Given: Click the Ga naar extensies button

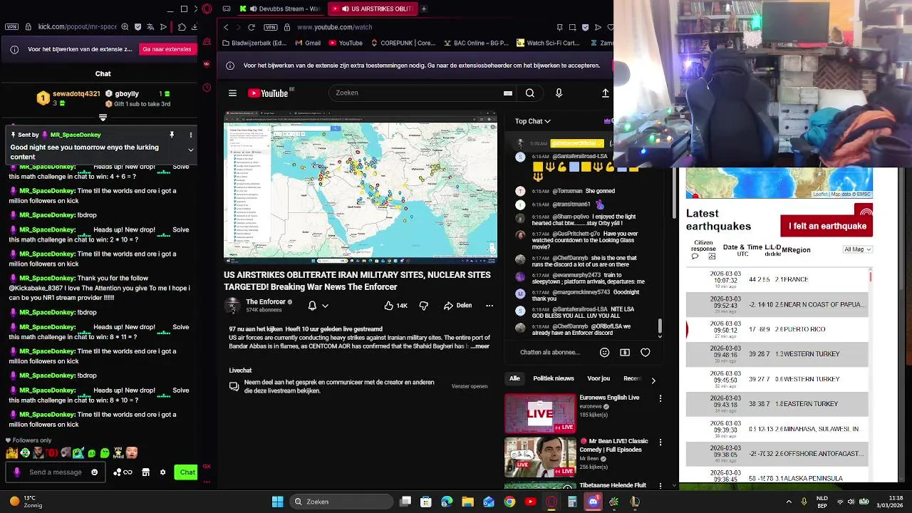Looking at the screenshot, I should [167, 49].
